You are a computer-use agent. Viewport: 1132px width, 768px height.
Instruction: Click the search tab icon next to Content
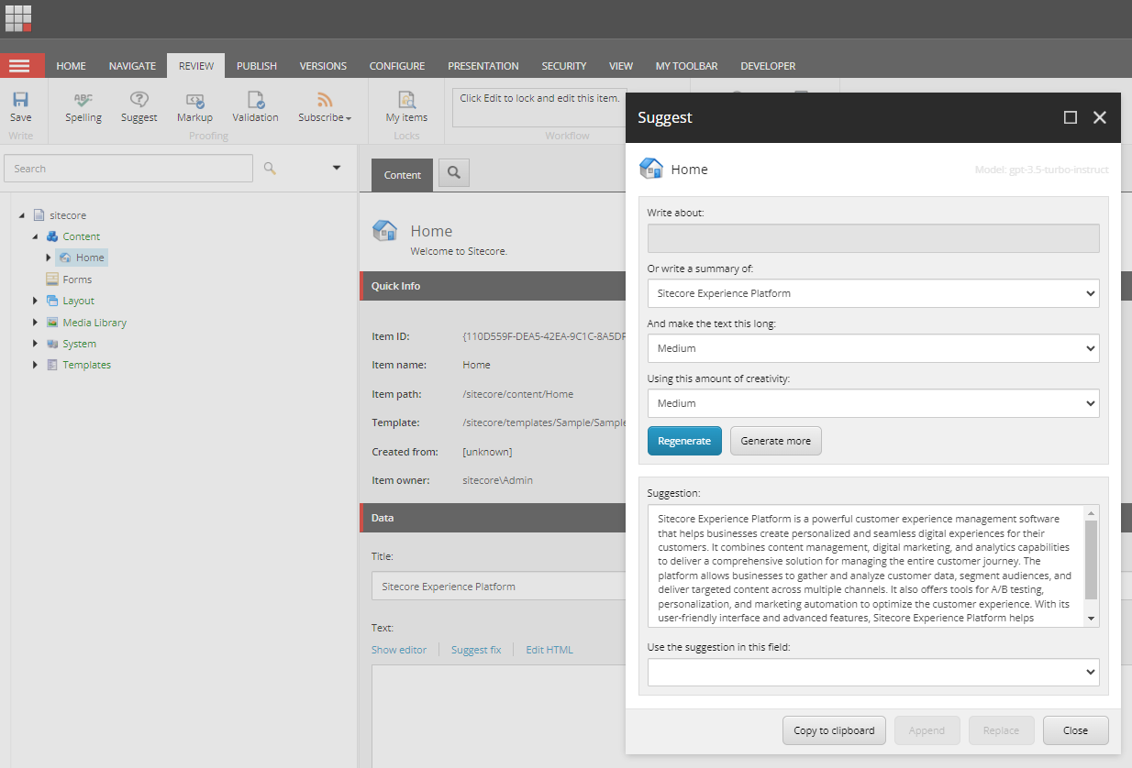[x=453, y=173]
